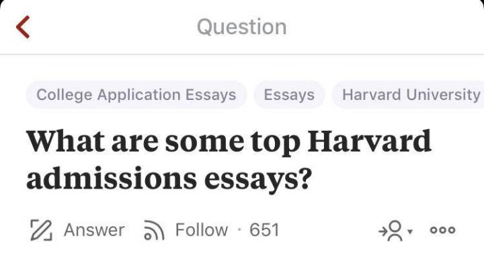The height and width of the screenshot is (263, 484).
Task: Click the word Harvard in the title
Action: pyautogui.click(x=369, y=141)
